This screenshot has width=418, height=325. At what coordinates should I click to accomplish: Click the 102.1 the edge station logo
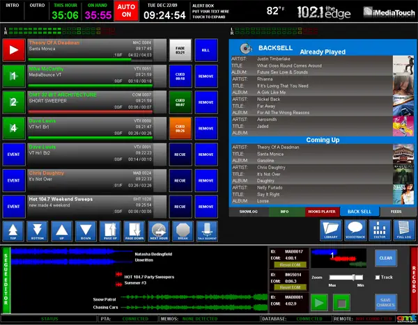tap(324, 12)
